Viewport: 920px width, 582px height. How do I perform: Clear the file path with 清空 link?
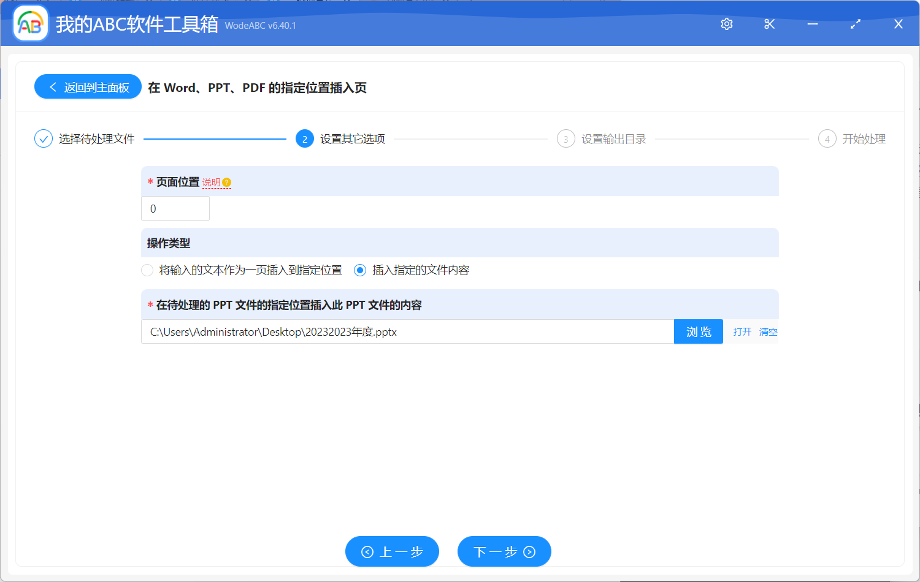pos(768,331)
